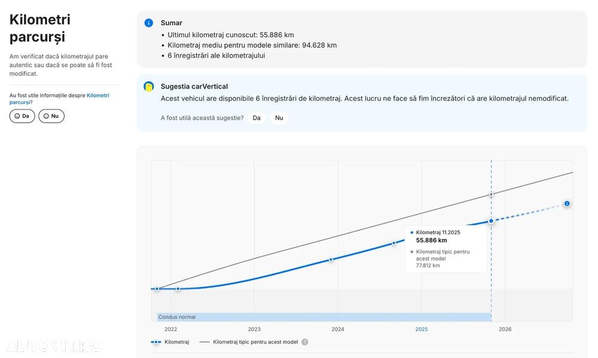Click the 55.886 km tooltip value
This screenshot has width=598, height=358.
[431, 240]
